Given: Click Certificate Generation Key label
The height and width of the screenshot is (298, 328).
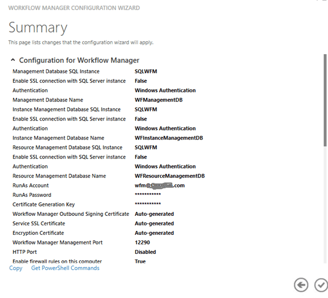Looking at the screenshot, I should pos(44,204).
